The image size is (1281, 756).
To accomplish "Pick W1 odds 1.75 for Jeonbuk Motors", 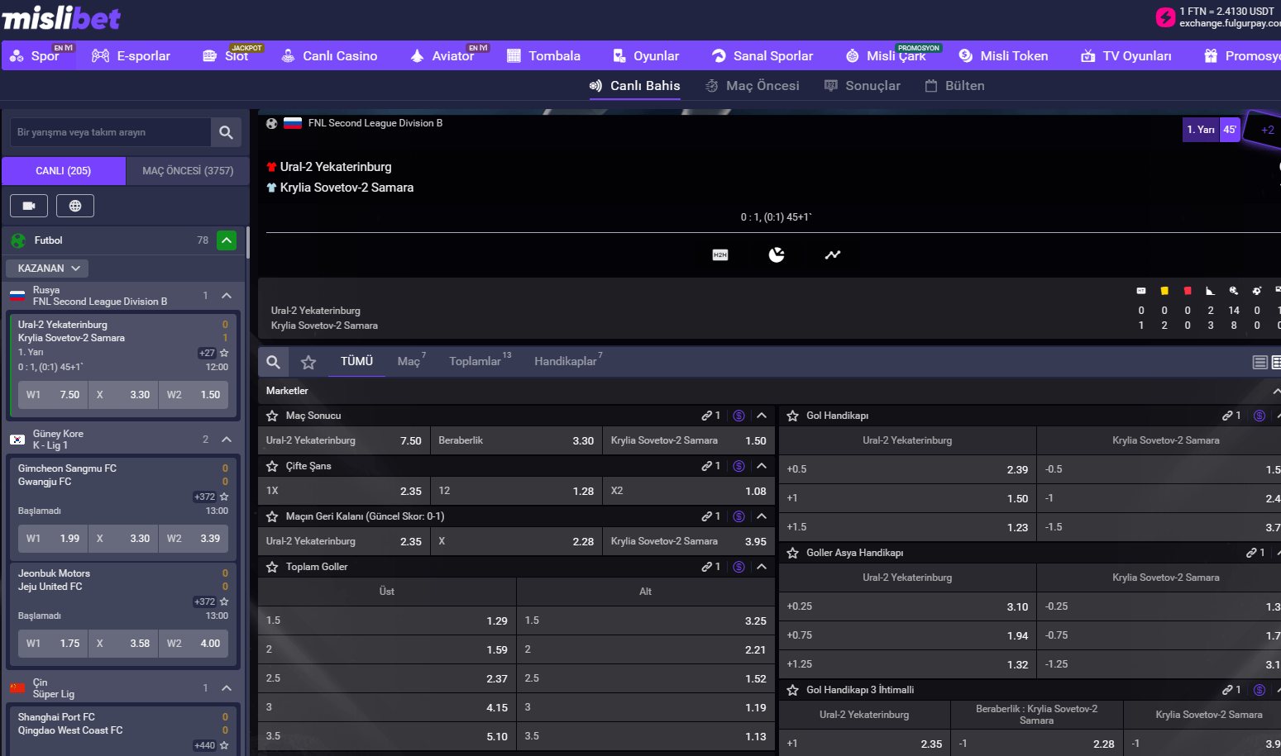I will pos(53,644).
